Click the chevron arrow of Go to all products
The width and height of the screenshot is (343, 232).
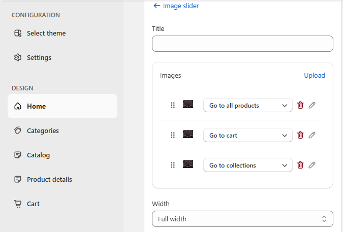click(285, 106)
